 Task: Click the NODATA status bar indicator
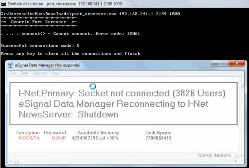coord(223,156)
